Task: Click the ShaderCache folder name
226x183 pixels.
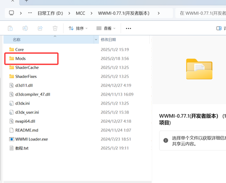Action: [27, 67]
